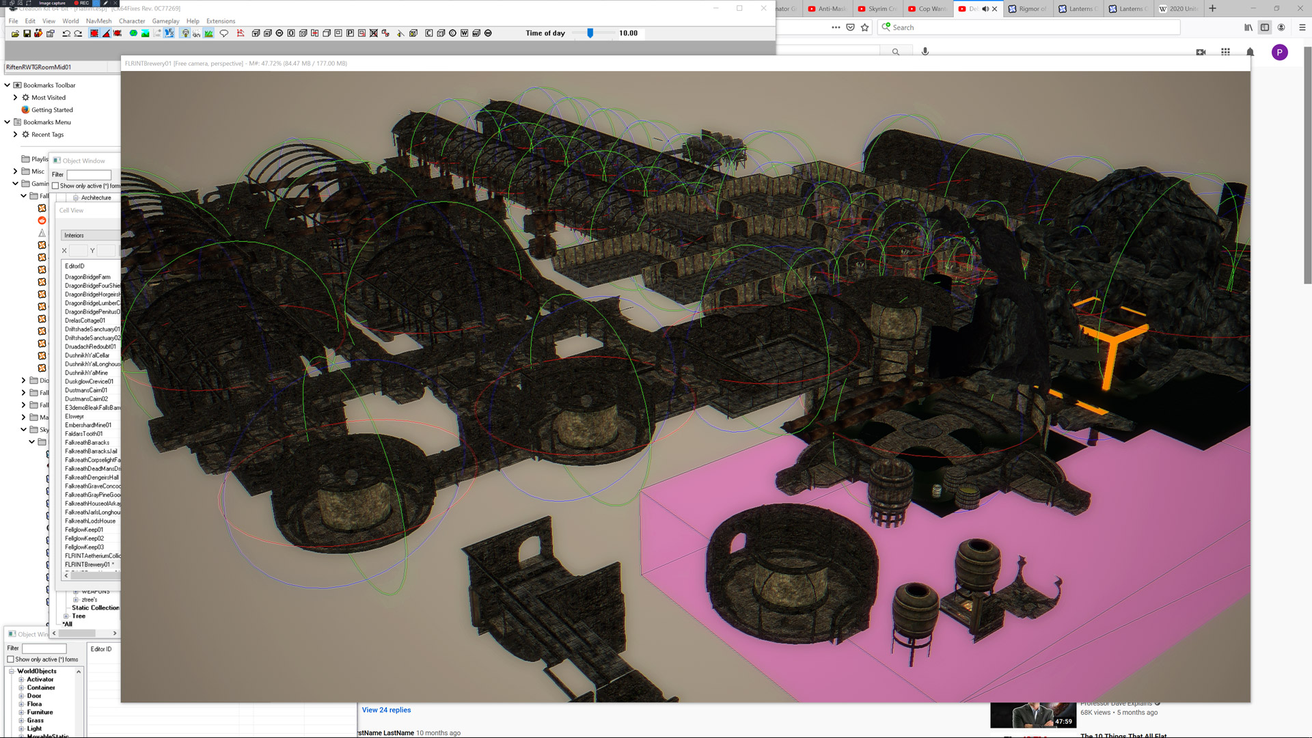Toggle the lightbulb brightness icon

185,33
